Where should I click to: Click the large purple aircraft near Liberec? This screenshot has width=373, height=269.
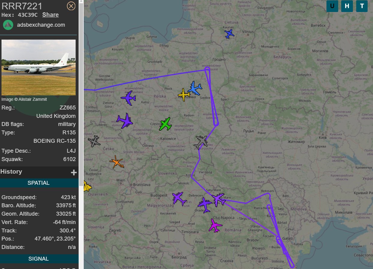125,121
